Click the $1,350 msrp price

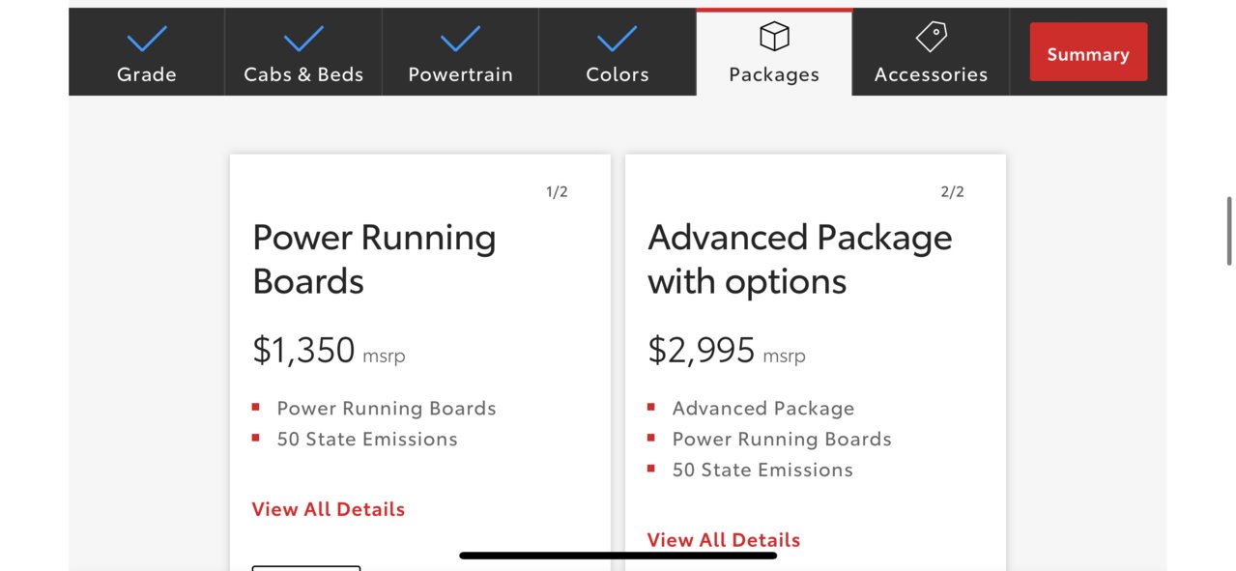coord(329,351)
